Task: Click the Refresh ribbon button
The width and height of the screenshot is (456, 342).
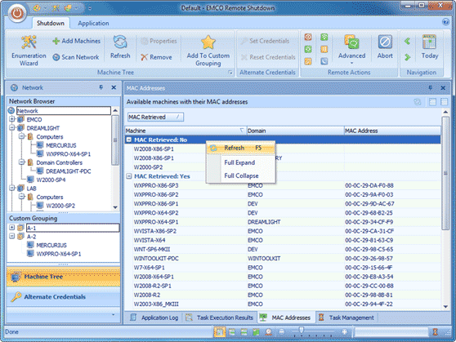Action: [120, 47]
